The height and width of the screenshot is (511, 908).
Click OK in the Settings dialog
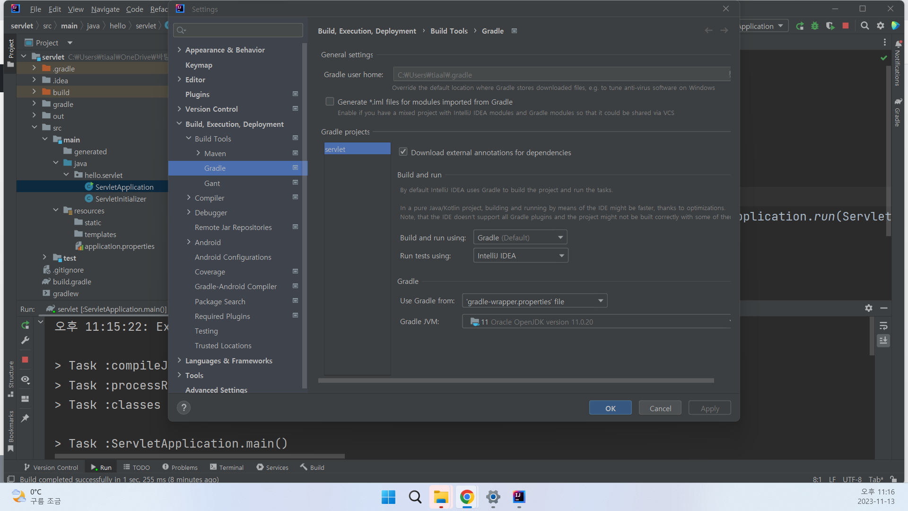[x=611, y=408]
